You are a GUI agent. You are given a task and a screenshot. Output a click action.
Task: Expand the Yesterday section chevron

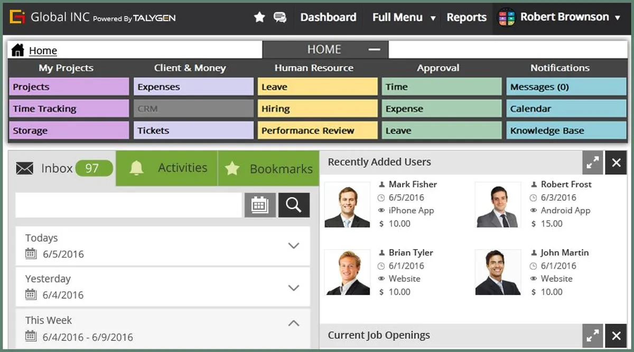pyautogui.click(x=294, y=288)
